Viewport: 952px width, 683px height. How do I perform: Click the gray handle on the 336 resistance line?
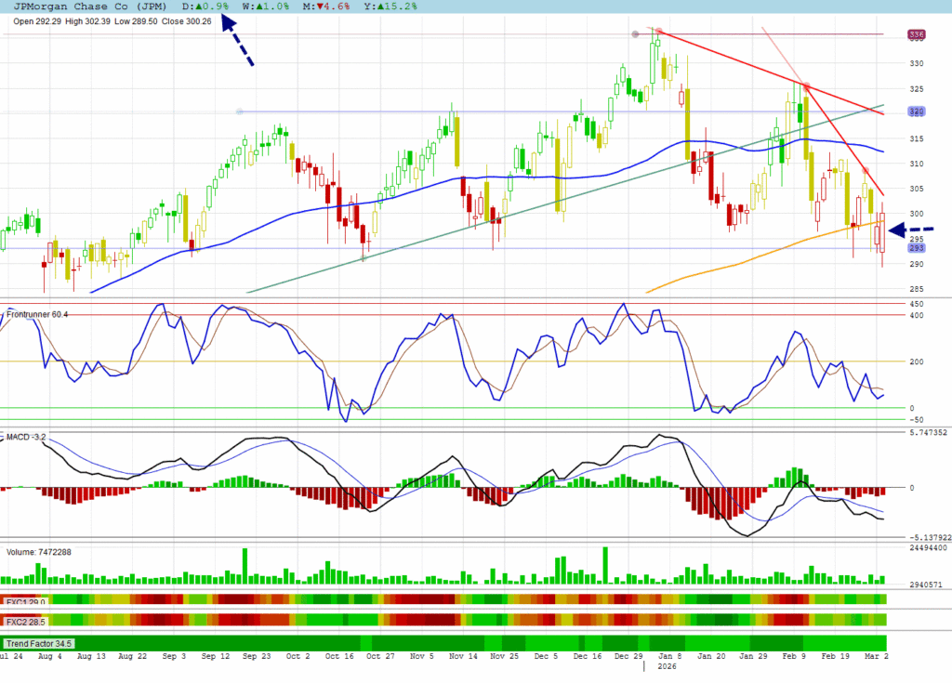[635, 34]
